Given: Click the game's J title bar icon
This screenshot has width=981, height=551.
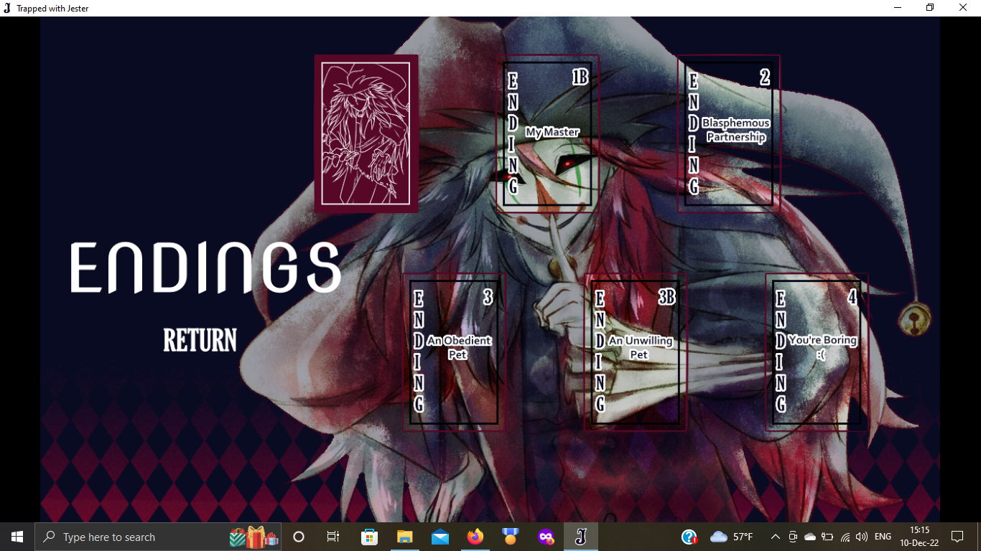Looking at the screenshot, I should [x=6, y=8].
